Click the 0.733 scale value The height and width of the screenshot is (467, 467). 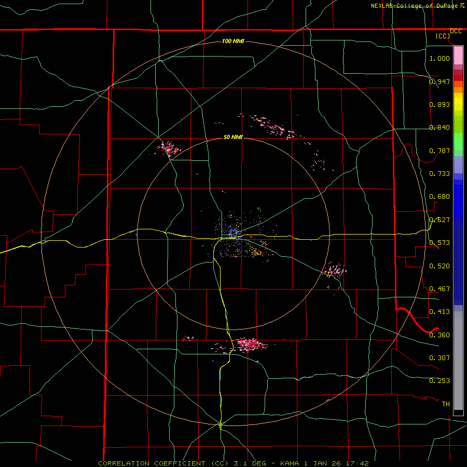tap(439, 174)
